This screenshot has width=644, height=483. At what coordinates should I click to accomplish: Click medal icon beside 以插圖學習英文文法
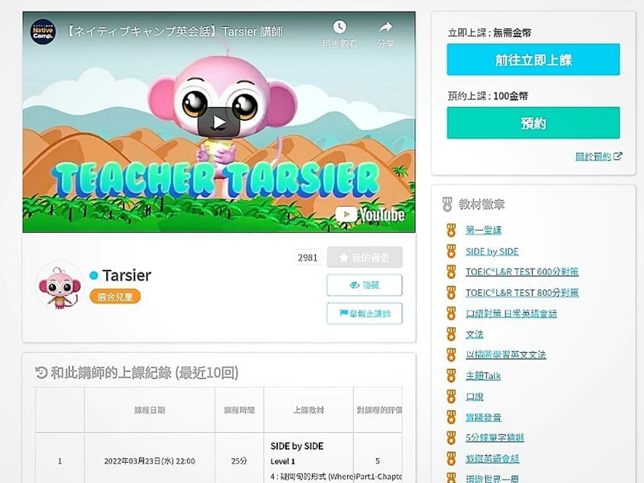click(451, 355)
